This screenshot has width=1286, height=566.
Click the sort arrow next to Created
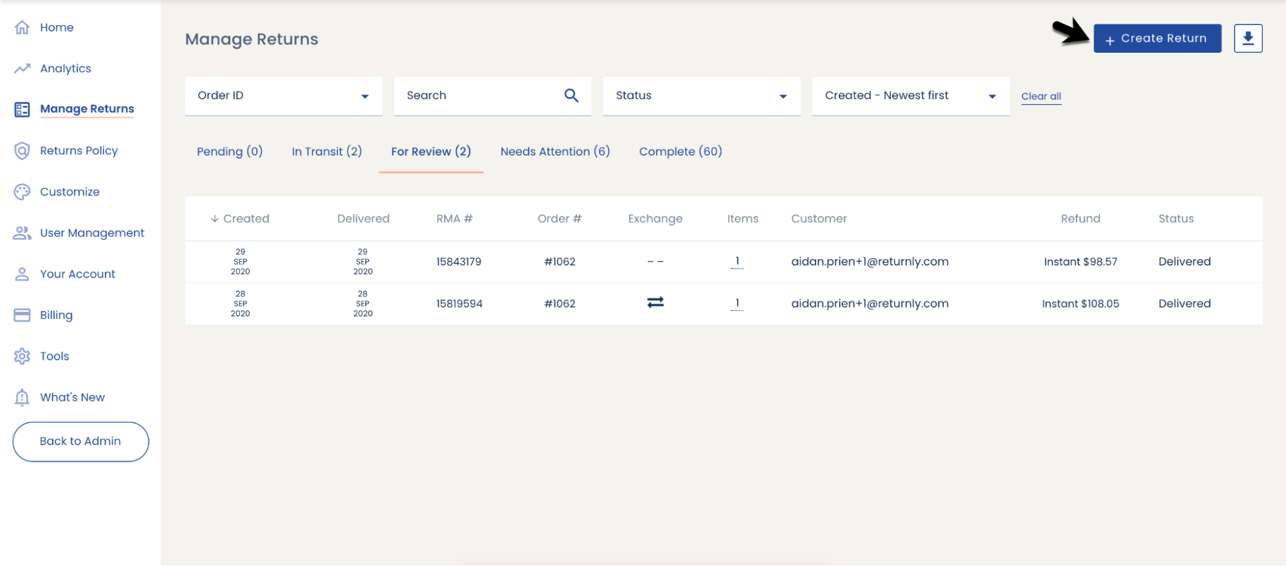click(x=215, y=219)
